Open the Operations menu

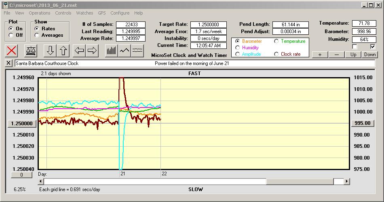(x=40, y=13)
